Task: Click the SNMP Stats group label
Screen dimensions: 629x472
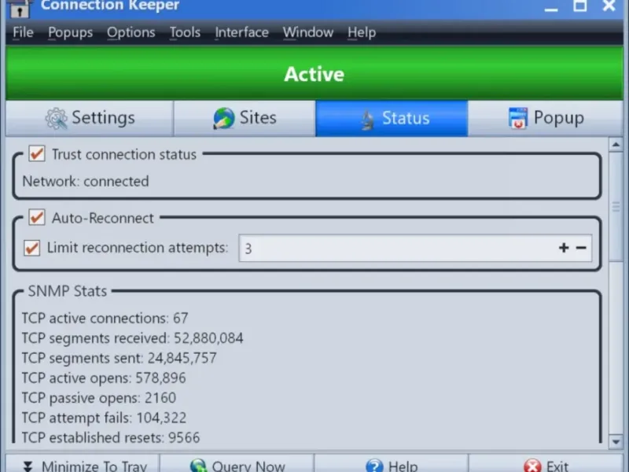Action: (x=68, y=291)
